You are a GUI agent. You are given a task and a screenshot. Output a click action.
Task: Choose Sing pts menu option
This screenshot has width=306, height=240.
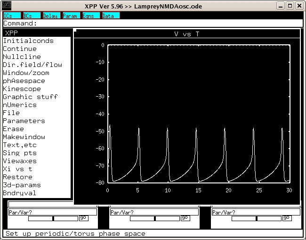(20, 153)
